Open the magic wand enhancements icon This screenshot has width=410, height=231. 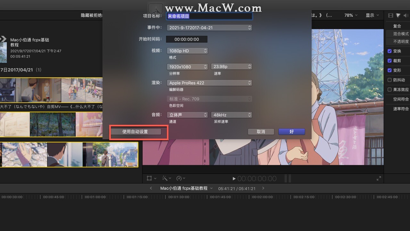pos(165,178)
